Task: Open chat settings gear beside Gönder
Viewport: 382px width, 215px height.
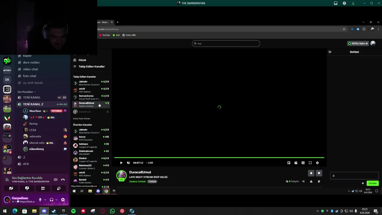Action: [363, 183]
